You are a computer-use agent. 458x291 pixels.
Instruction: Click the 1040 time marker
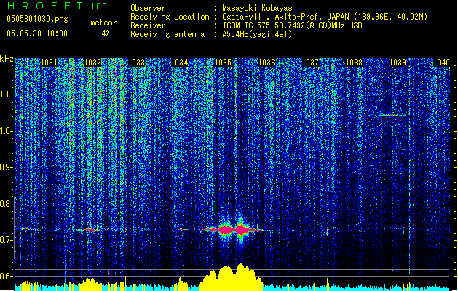click(x=441, y=63)
